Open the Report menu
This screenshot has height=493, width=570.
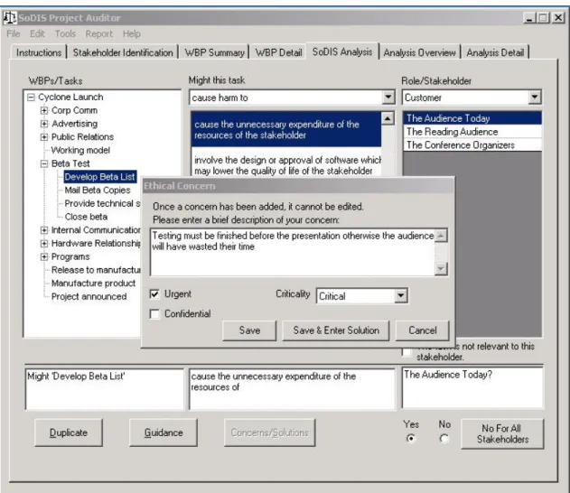[x=98, y=34]
